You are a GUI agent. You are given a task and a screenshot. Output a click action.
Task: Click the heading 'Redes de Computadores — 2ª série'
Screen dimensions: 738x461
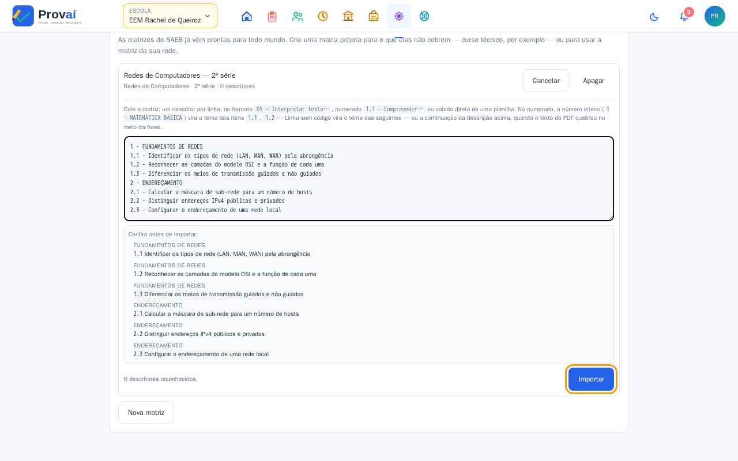tap(180, 75)
